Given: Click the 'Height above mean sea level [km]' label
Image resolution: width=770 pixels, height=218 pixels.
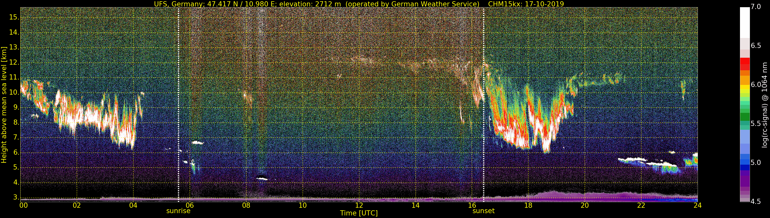Looking at the screenshot, I should tap(4, 105).
